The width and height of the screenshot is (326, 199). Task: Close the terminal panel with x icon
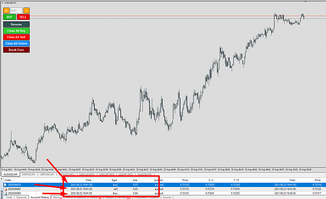coord(2,179)
